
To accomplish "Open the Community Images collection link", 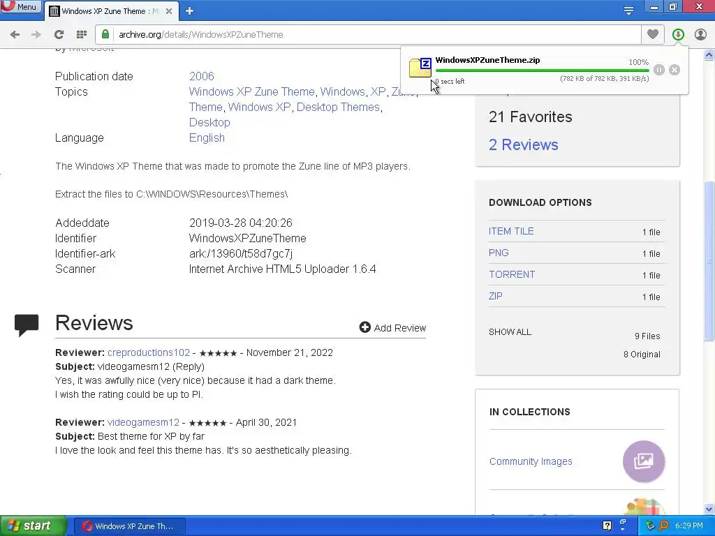I will click(531, 461).
